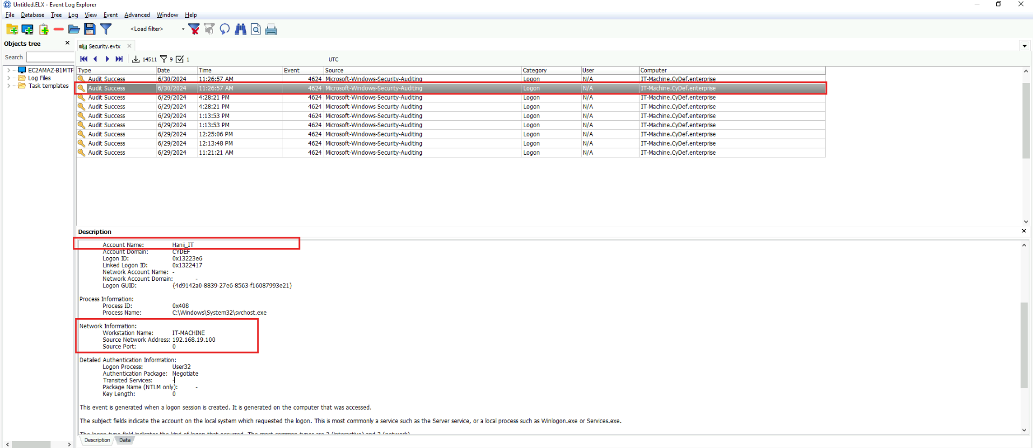
Task: Open the Advanced menu
Action: click(x=137, y=15)
